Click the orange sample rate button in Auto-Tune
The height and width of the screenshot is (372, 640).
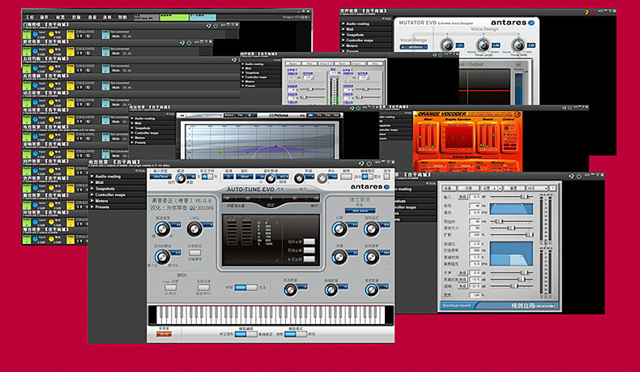point(164,335)
